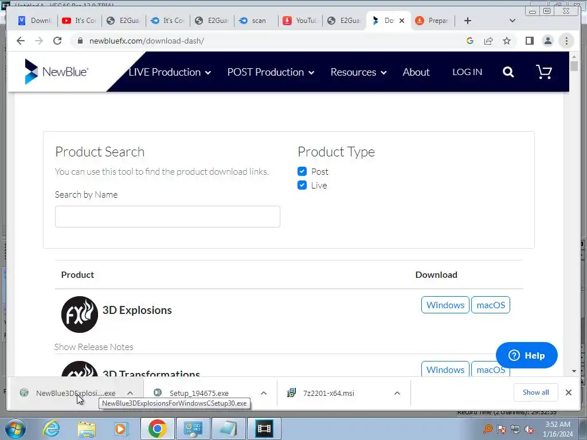
Task: Open the shopping cart
Action: [544, 72]
